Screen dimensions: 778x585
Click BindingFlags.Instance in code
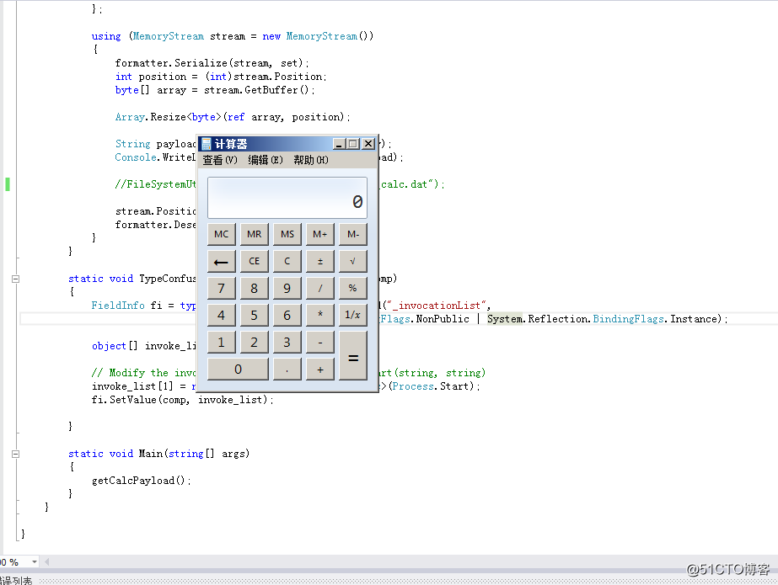[x=657, y=319]
